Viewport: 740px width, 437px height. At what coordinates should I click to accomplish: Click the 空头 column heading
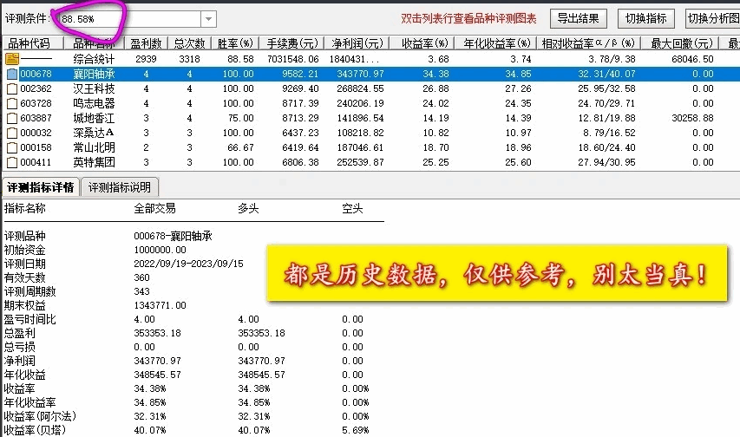coord(352,209)
